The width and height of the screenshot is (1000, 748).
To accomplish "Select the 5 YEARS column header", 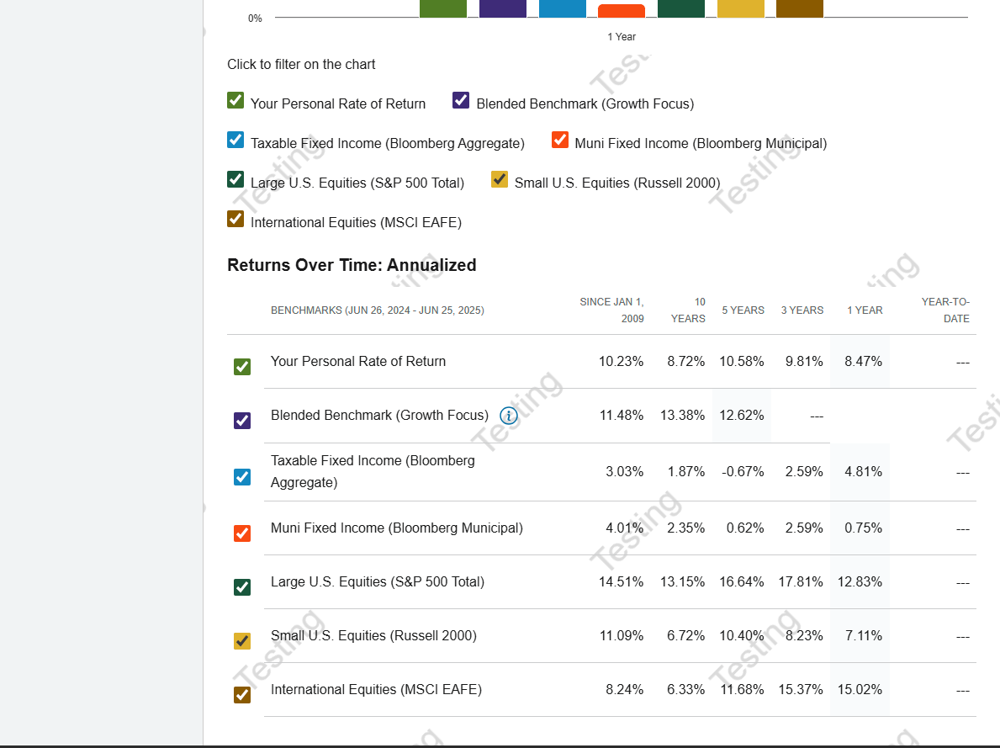I will pyautogui.click(x=743, y=310).
